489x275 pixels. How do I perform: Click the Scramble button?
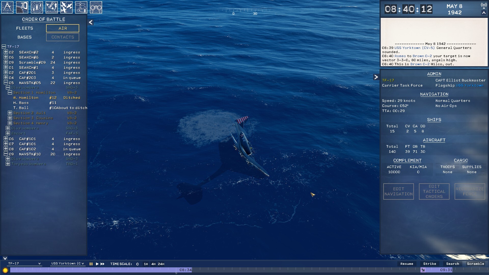tap(476, 264)
